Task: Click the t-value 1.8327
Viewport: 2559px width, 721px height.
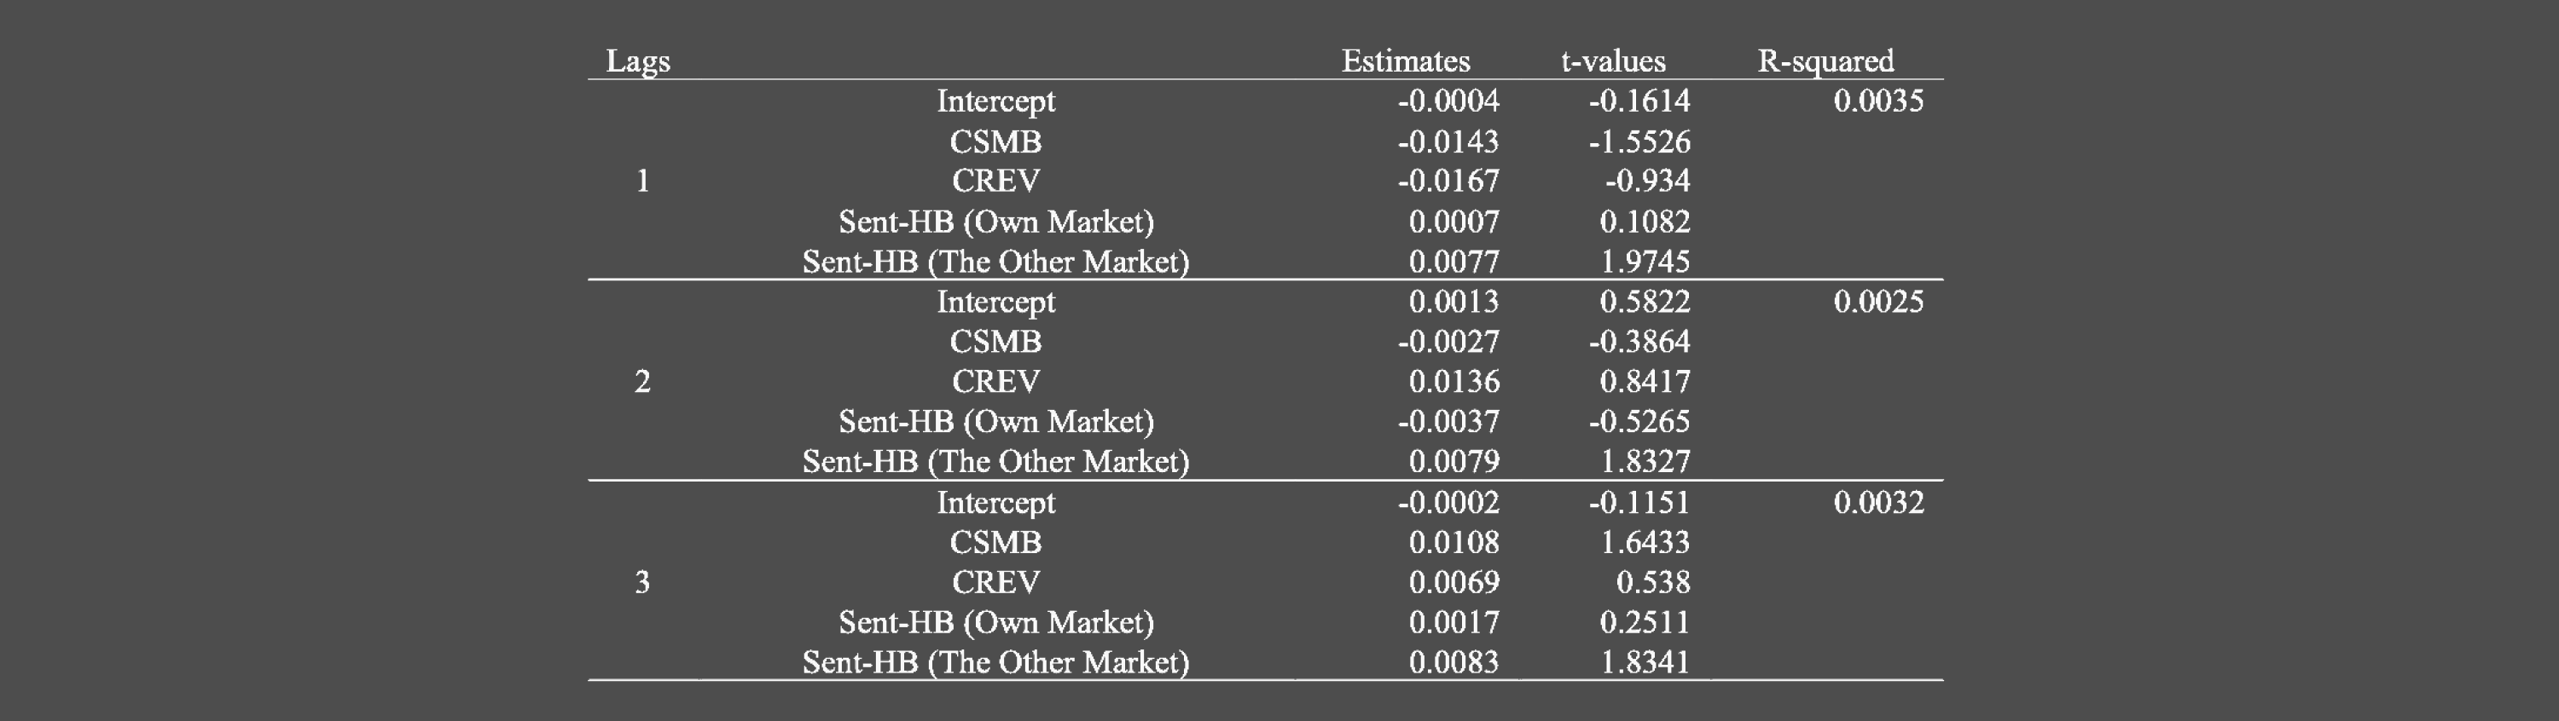Action: click(1644, 462)
